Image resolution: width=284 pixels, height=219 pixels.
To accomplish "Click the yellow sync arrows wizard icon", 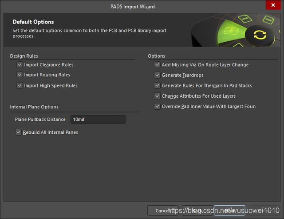I will coord(260,35).
